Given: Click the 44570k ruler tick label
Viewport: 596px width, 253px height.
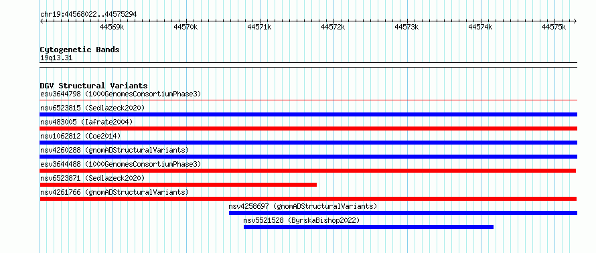Looking at the screenshot, I should point(186,27).
